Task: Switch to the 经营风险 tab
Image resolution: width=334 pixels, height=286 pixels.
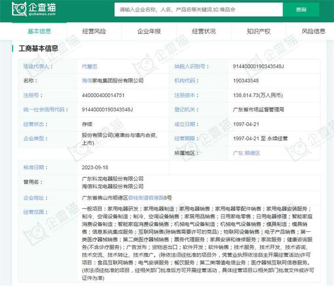Action: [94, 31]
